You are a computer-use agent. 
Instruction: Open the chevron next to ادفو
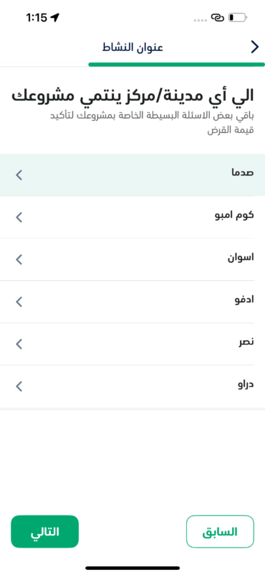pos(19,302)
